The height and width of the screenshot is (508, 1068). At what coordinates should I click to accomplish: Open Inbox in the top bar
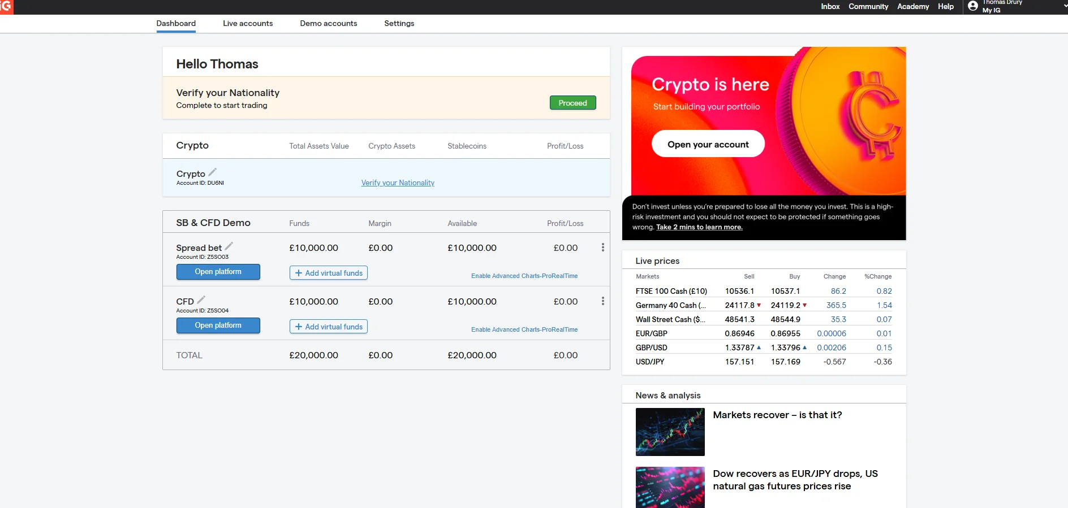pos(830,7)
